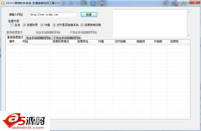
Task: Focus the 请输入网址 URL input field
Action: (53, 15)
